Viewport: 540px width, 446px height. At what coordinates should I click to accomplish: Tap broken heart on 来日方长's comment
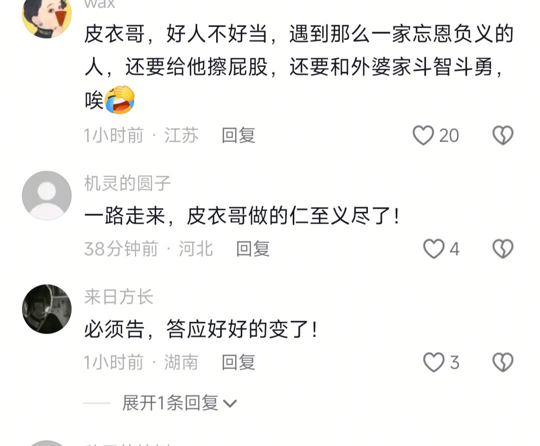pyautogui.click(x=503, y=362)
